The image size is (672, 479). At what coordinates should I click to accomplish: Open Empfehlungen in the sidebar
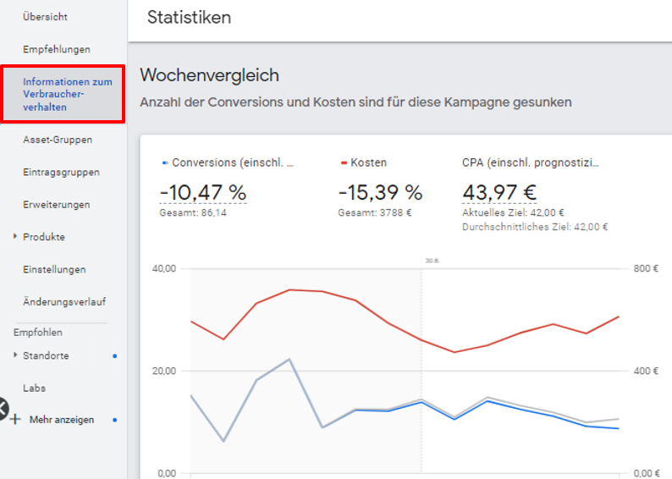(x=57, y=49)
